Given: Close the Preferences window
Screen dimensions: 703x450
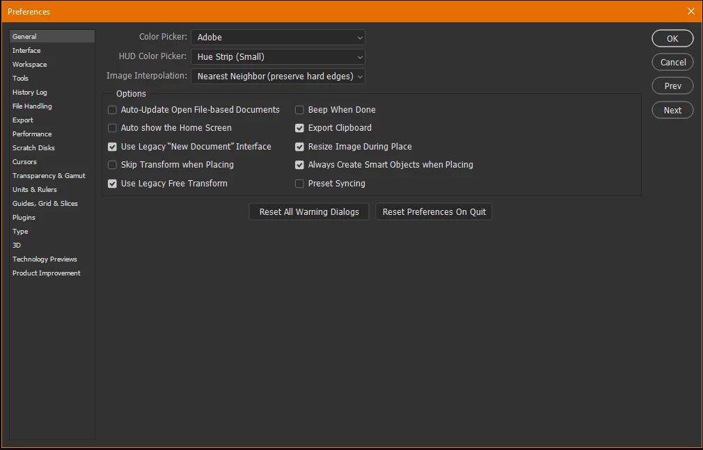Looking at the screenshot, I should pos(691,11).
